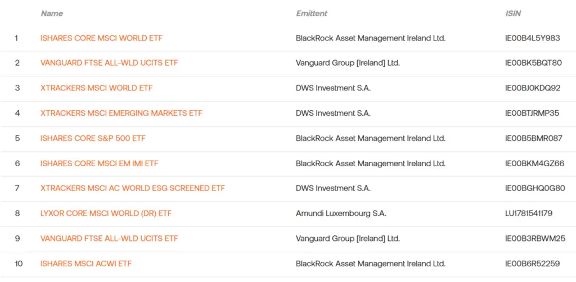Image resolution: width=576 pixels, height=282 pixels.
Task: Open ISHARES CORE MSCI WORLD ETF link
Action: 101,38
